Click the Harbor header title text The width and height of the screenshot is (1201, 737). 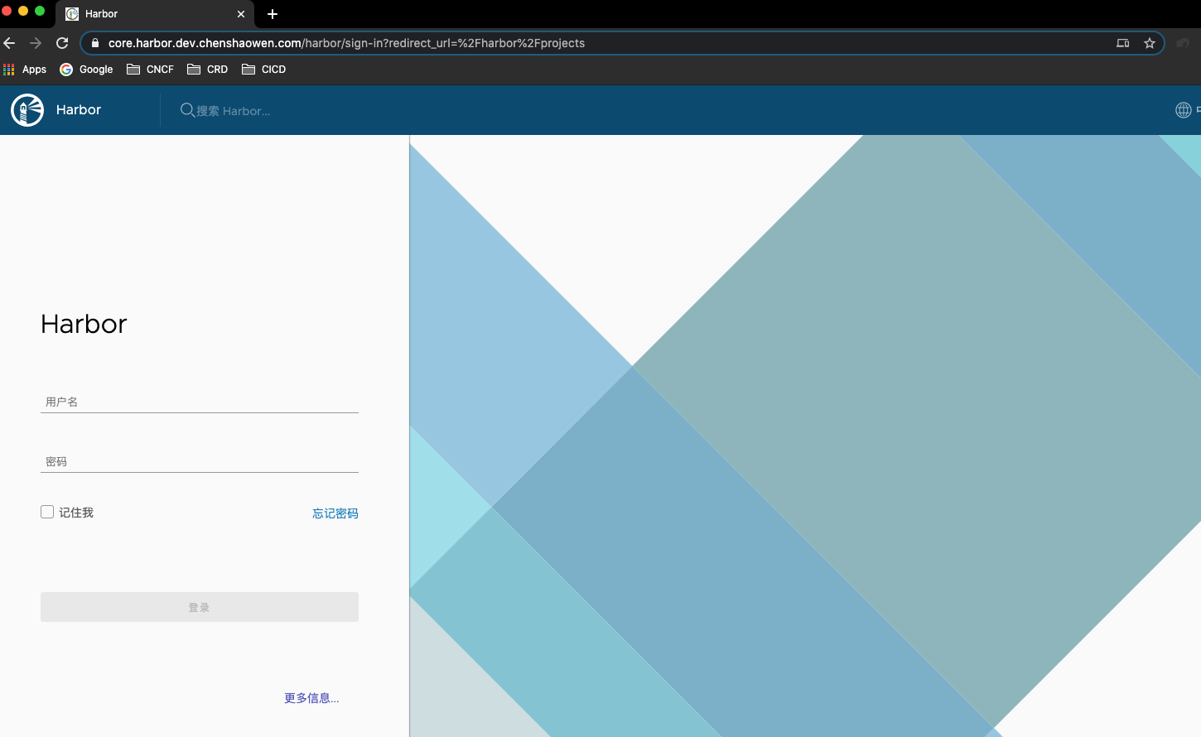79,110
